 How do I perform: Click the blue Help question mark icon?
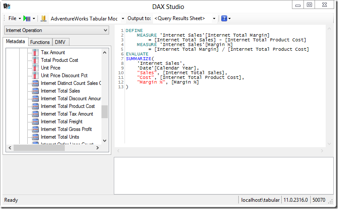click(x=224, y=18)
